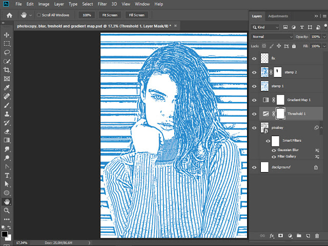Image resolution: width=328 pixels, height=246 pixels.
Task: Select the Rectangular Marquee tool
Action: point(7,44)
